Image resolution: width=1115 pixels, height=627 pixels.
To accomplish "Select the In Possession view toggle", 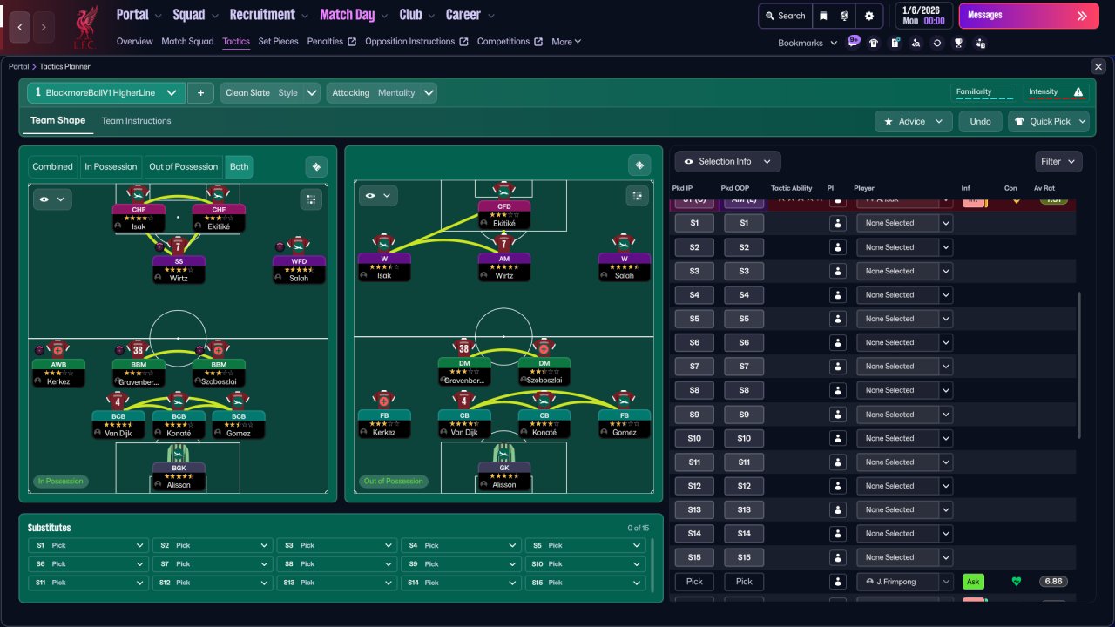I will tap(111, 167).
